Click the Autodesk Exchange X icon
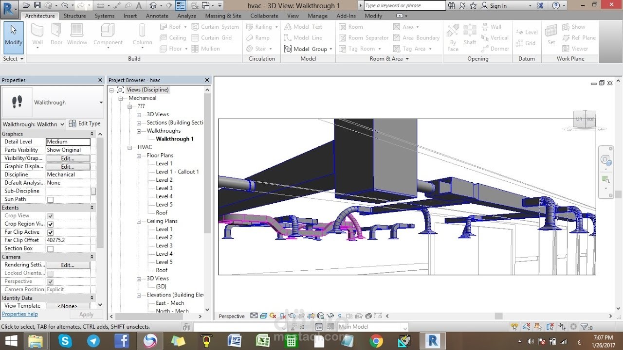The width and height of the screenshot is (623, 350). [540, 6]
